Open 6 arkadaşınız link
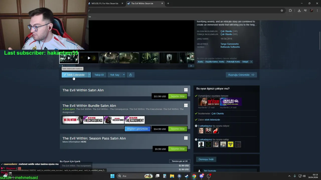Image resolution: width=321 pixels, height=180 pixels. 205,140
